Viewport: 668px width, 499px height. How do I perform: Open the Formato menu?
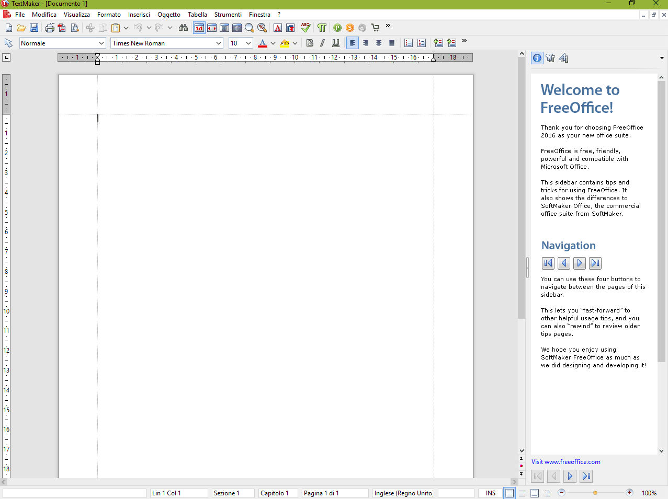click(x=109, y=15)
